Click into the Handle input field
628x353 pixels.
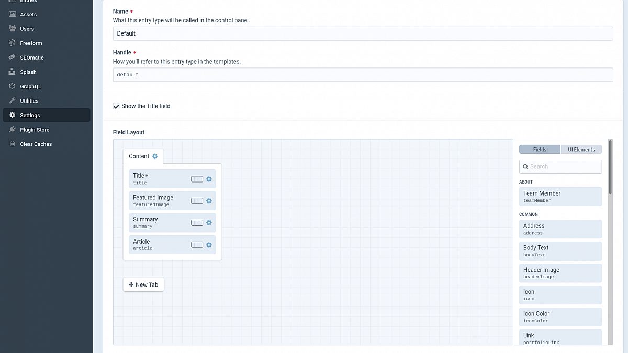click(x=363, y=75)
